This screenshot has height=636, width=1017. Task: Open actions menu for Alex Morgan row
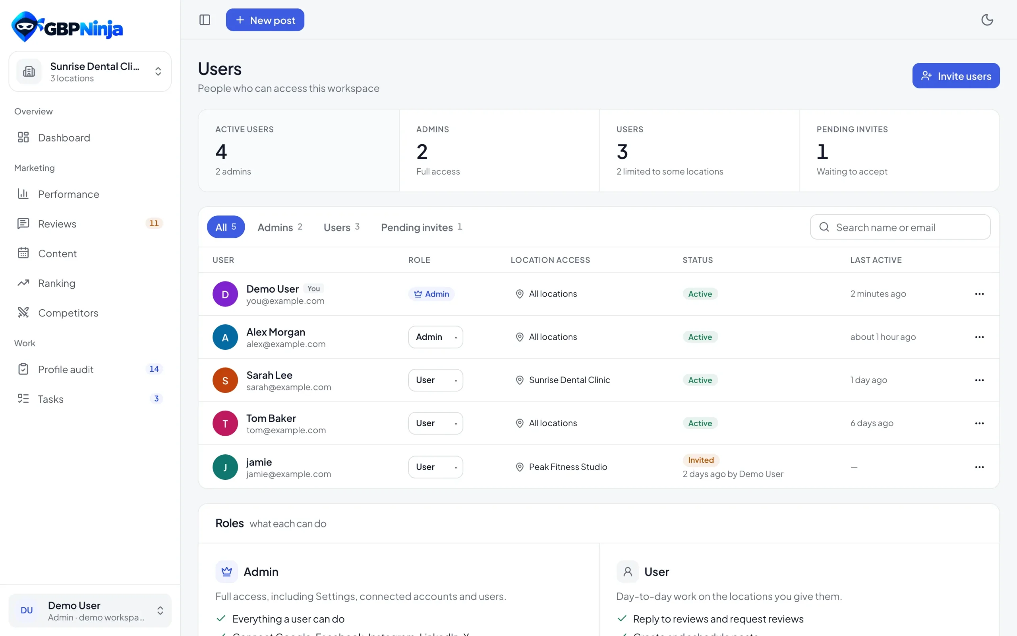pos(979,337)
